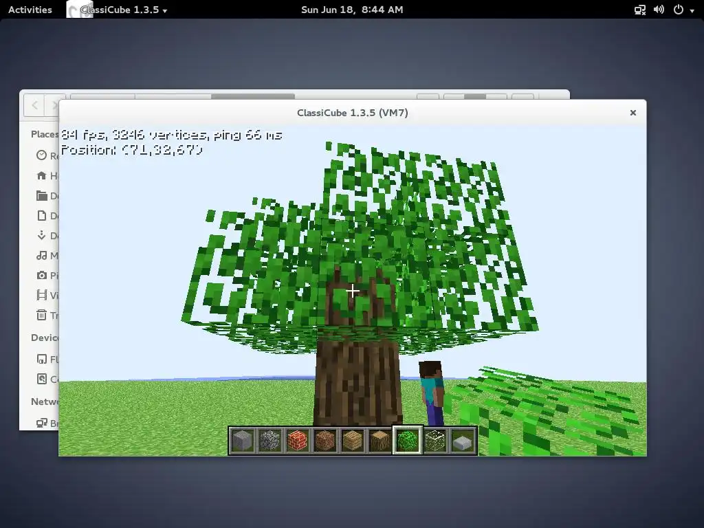704x528 pixels.
Task: Click the 'Places' heading in Files sidebar
Action: point(45,134)
